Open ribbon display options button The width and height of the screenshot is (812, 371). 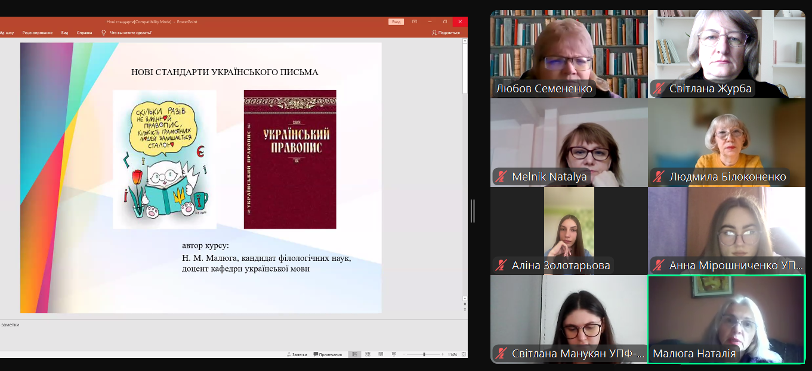[x=414, y=22]
